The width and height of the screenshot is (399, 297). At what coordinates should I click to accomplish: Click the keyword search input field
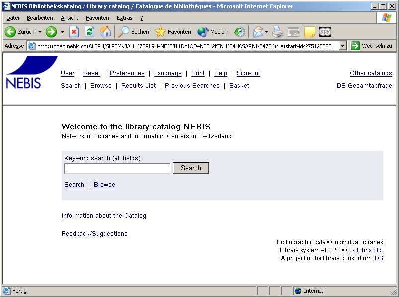117,169
